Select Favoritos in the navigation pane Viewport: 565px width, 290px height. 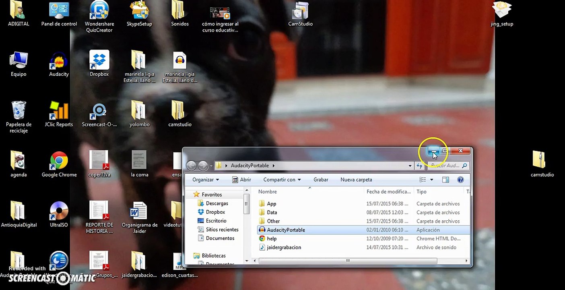(x=208, y=195)
